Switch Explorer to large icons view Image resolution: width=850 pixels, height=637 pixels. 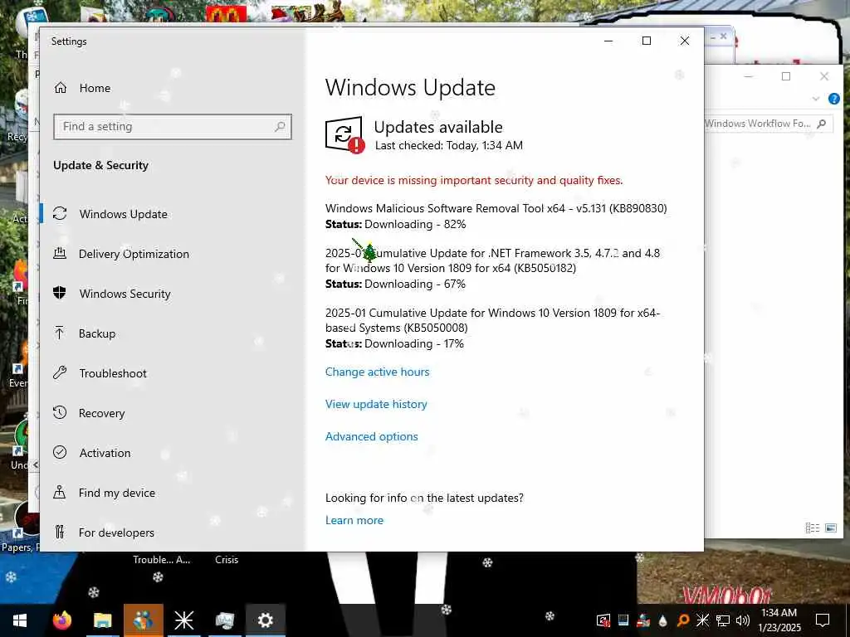831,528
